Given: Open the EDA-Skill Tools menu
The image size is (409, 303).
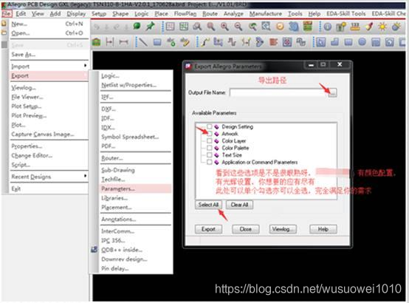Looking at the screenshot, I should [346, 13].
